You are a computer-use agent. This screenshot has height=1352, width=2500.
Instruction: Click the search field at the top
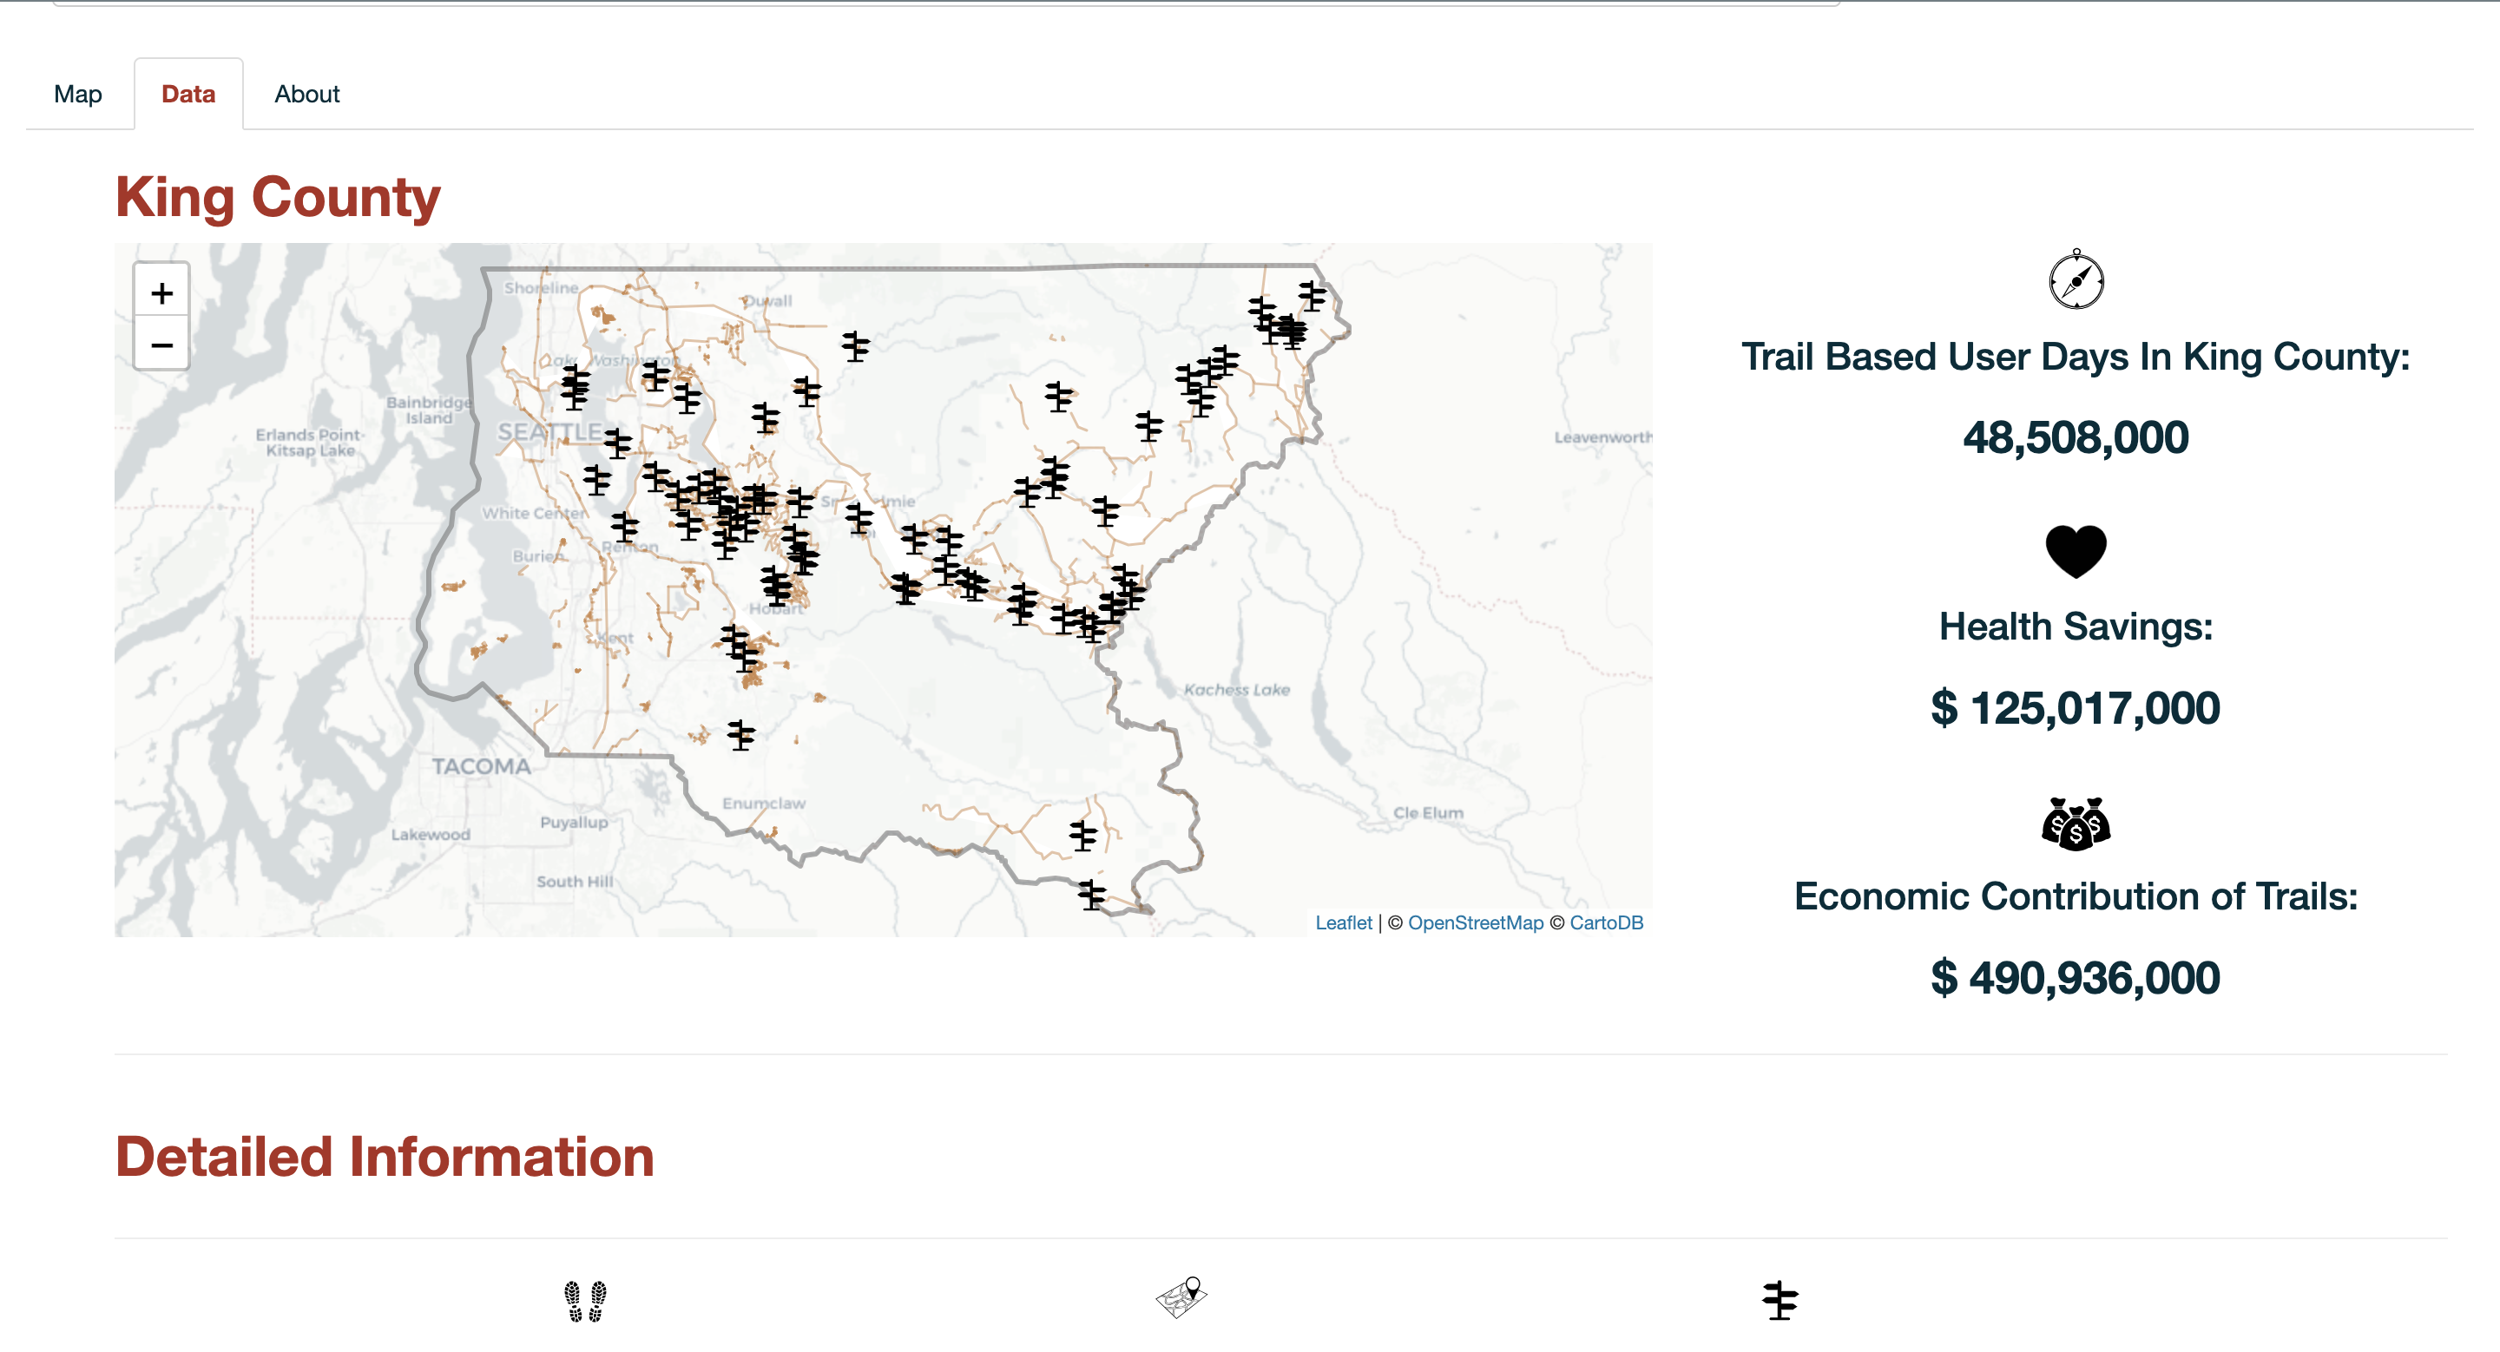[1242, 5]
